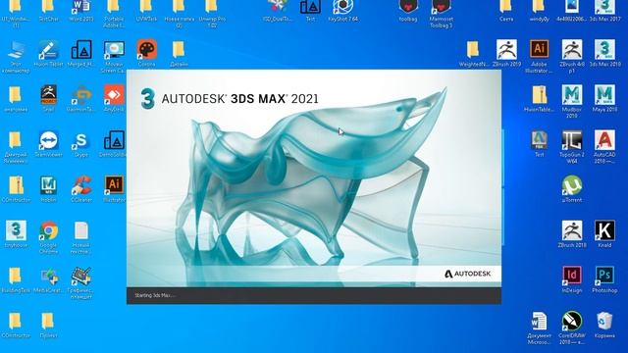This screenshot has width=628, height=353.
Task: Select the 3ds Max 2017 desktop shortcut
Action: [x=604, y=10]
